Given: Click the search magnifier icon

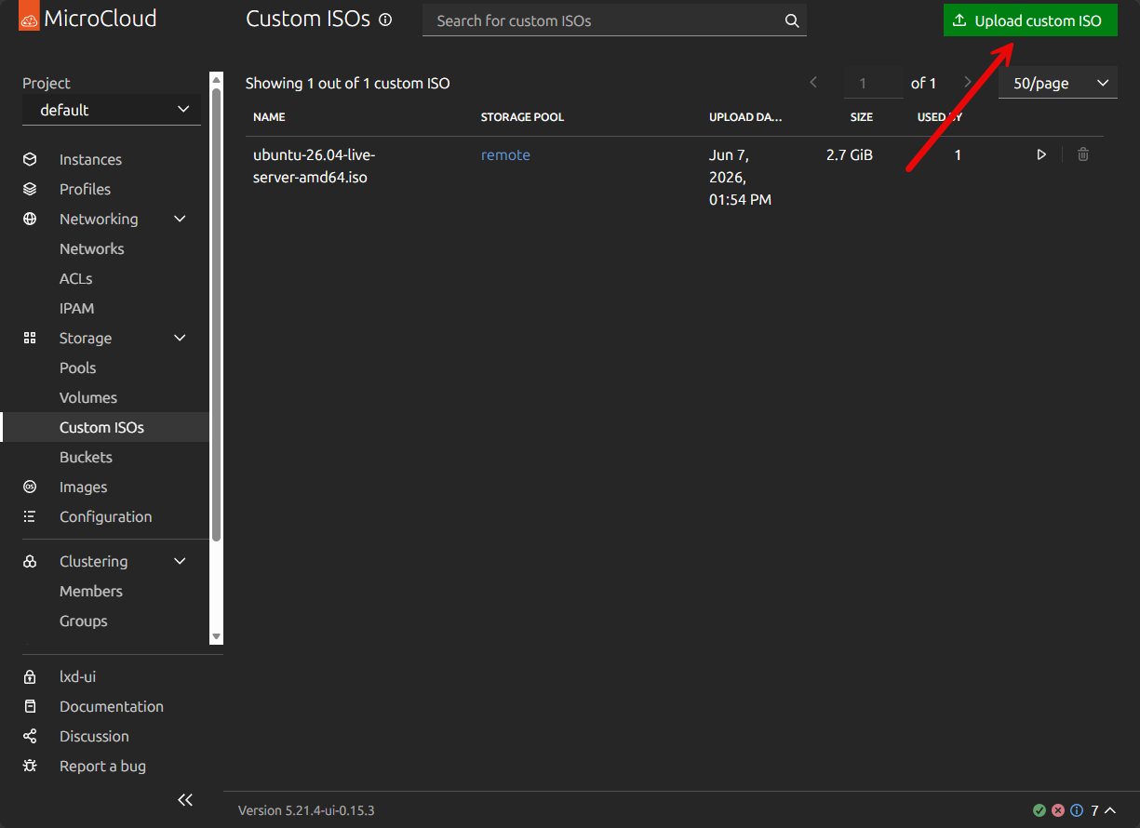Looking at the screenshot, I should pyautogui.click(x=792, y=20).
